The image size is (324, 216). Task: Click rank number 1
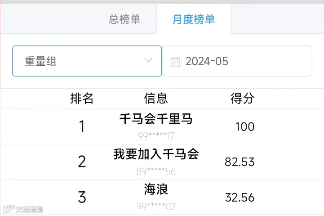click(x=82, y=126)
